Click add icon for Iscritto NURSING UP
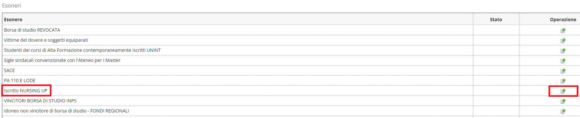Screen dimensions: 580x118 (563, 91)
